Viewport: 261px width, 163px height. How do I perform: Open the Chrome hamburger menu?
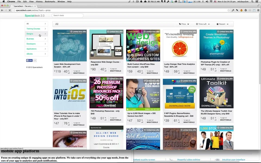click(258, 10)
